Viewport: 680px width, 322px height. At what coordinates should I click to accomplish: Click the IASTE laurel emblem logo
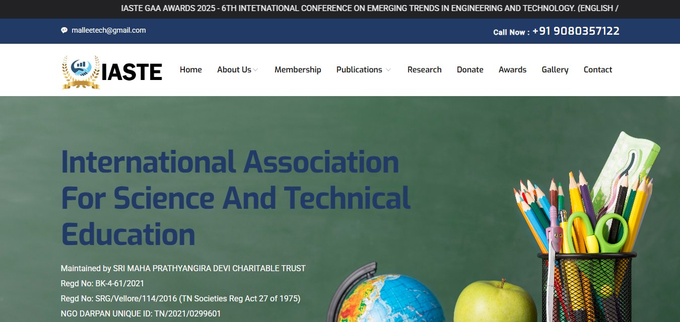[81, 72]
